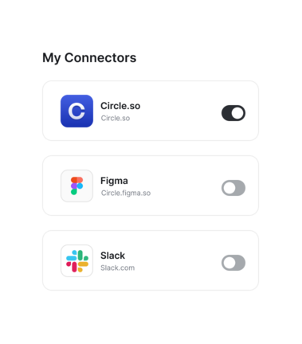Select the Figma connector title
The image size is (302, 344).
[x=114, y=181]
